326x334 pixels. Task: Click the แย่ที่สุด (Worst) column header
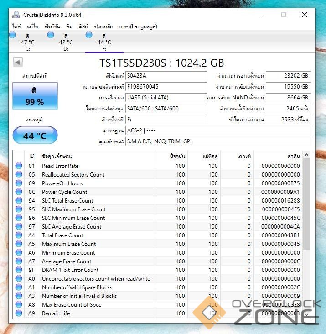tap(204, 156)
